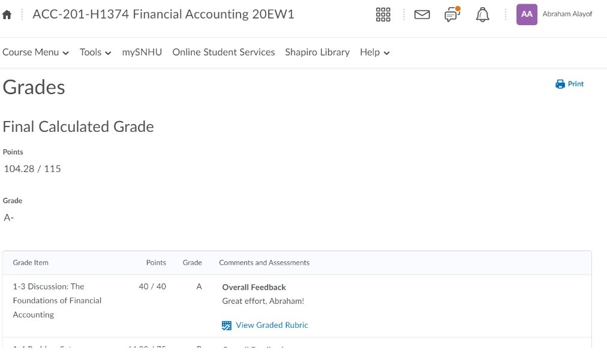Image resolution: width=607 pixels, height=356 pixels.
Task: Open mySNHU from the navigation bar
Action: 142,53
